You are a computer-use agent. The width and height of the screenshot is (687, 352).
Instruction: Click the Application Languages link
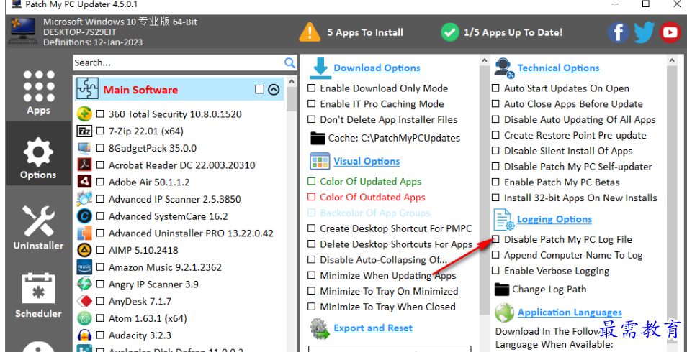tap(570, 312)
